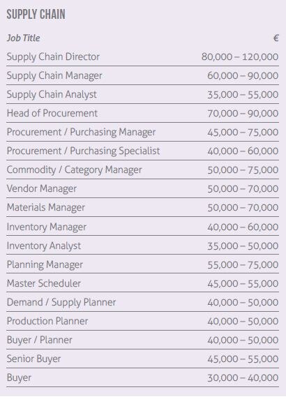Screen dimensions: 286x399
Task: Click the euro symbol column header
Action: 276,38
